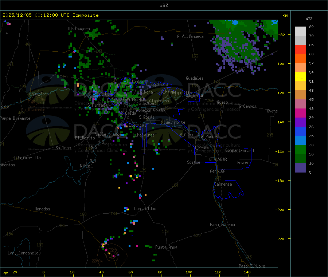Click the white 80 dBZ legend swatch
Screen dimensions: 328x277
point(300,31)
